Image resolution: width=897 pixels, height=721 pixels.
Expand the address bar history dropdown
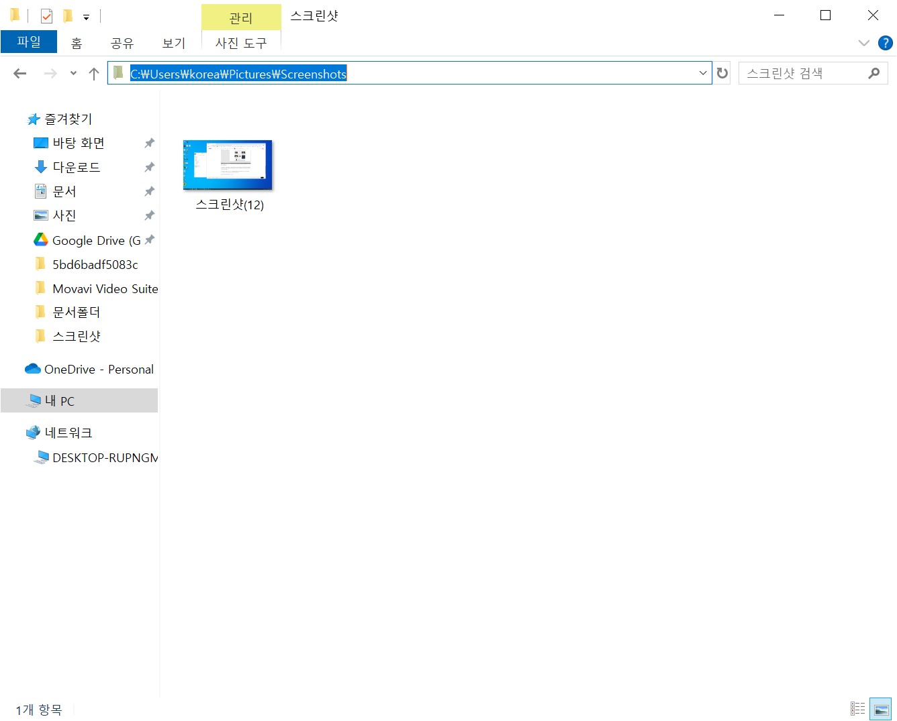(x=703, y=73)
